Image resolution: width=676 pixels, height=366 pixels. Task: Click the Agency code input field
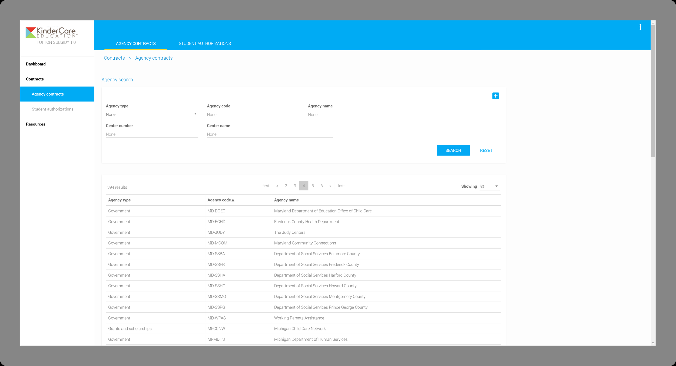pos(253,114)
